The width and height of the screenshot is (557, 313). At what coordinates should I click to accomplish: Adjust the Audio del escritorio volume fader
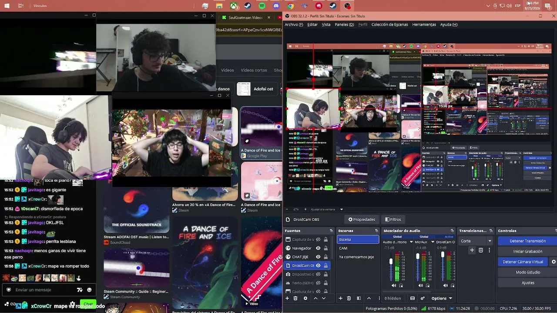(x=391, y=261)
